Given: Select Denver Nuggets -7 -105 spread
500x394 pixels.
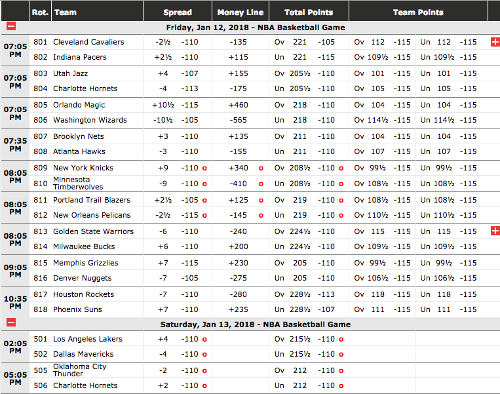Looking at the screenshot, I should 178,278.
